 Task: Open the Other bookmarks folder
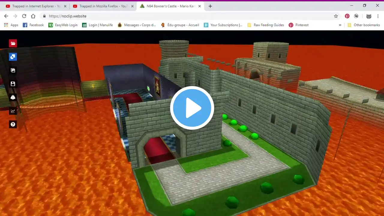[364, 25]
